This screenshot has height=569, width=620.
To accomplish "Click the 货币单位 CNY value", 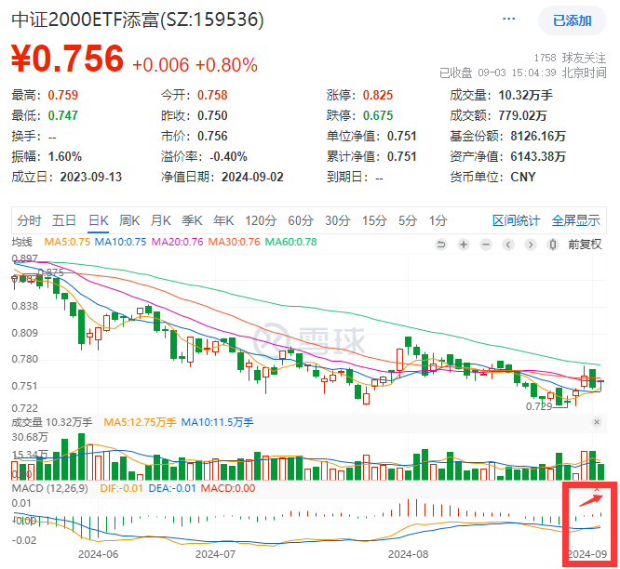I will [x=523, y=177].
